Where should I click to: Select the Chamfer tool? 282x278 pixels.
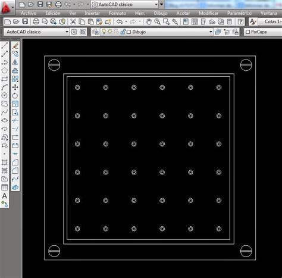(x=15, y=162)
